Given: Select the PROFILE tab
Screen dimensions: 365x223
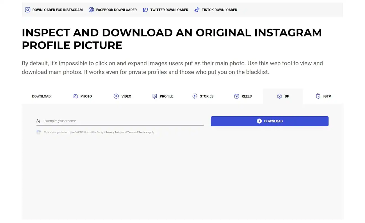Looking at the screenshot, I should coord(163,96).
